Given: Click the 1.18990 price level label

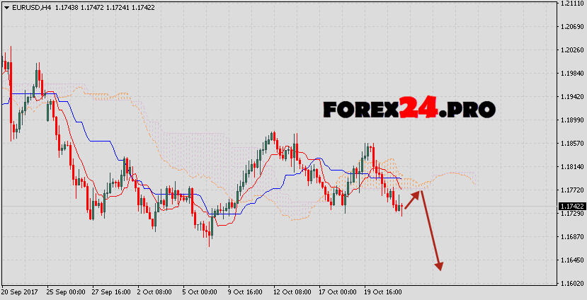Looking at the screenshot, I should point(571,120).
